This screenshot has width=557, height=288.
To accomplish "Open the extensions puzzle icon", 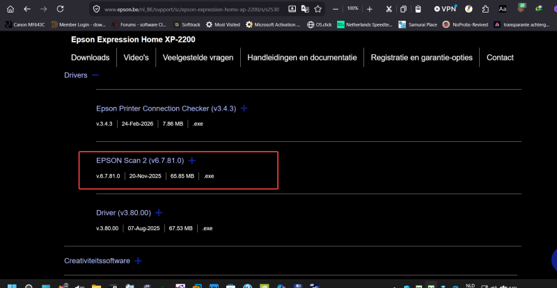I will coord(485,9).
